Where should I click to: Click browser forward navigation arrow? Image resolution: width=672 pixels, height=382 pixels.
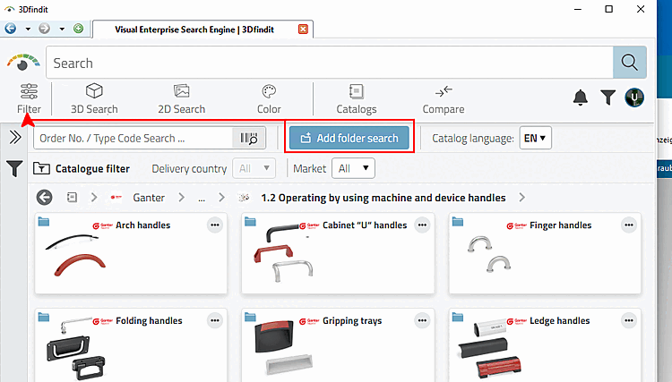pyautogui.click(x=44, y=29)
